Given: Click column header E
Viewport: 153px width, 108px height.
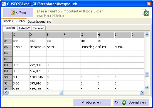Looking at the screenshot, I should click(x=55, y=35).
